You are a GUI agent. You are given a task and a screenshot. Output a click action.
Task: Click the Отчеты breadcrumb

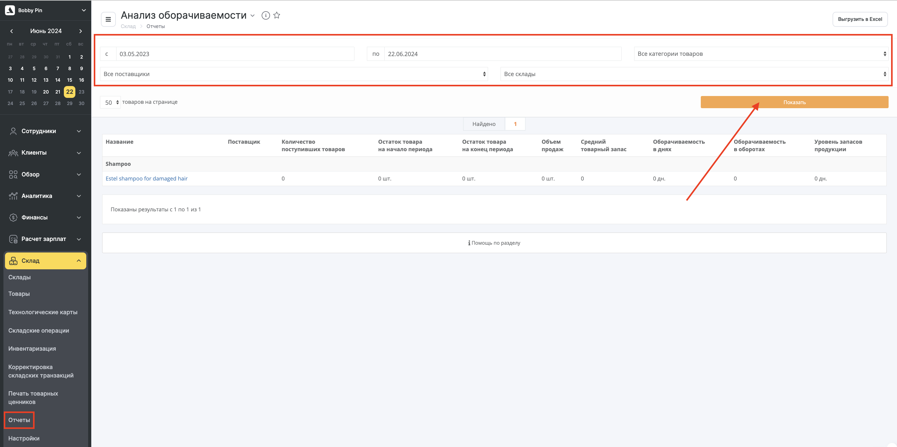156,26
